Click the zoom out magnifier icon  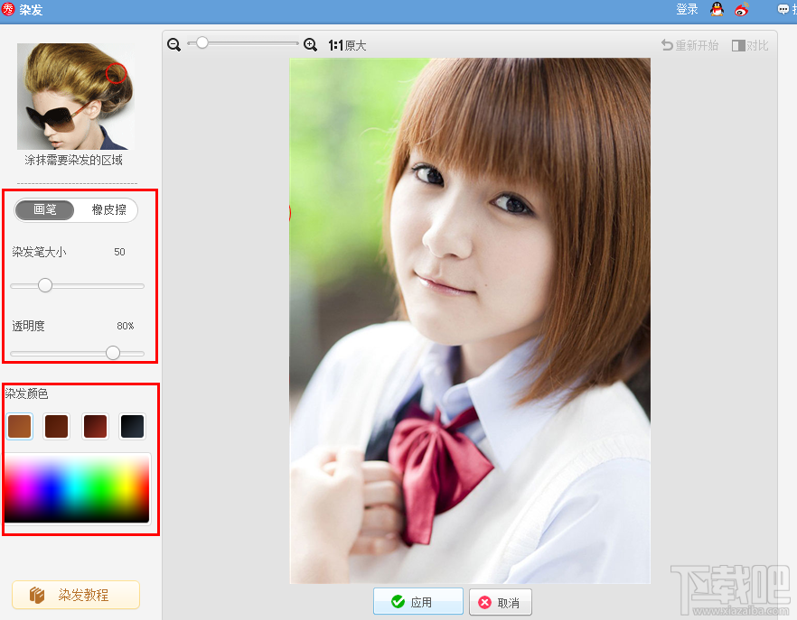coord(173,45)
